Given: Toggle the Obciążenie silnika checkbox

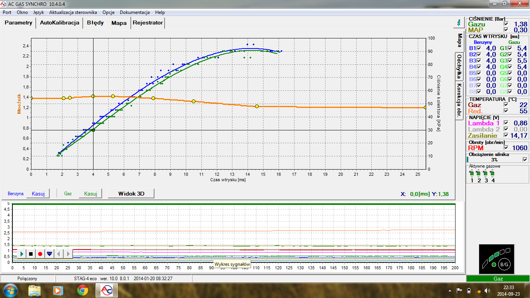Looking at the screenshot, I should [x=525, y=159].
